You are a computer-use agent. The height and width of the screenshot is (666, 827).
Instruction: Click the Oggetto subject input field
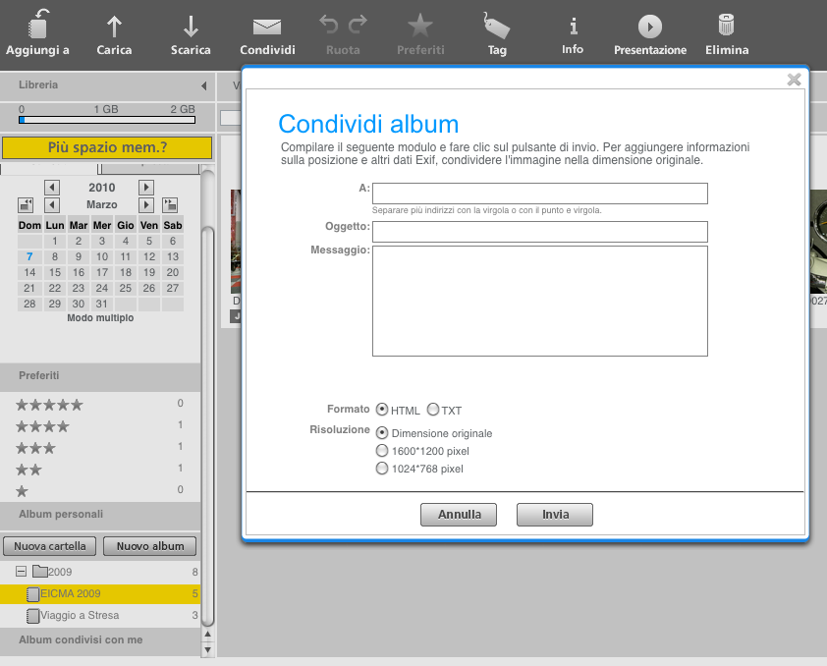pyautogui.click(x=539, y=232)
